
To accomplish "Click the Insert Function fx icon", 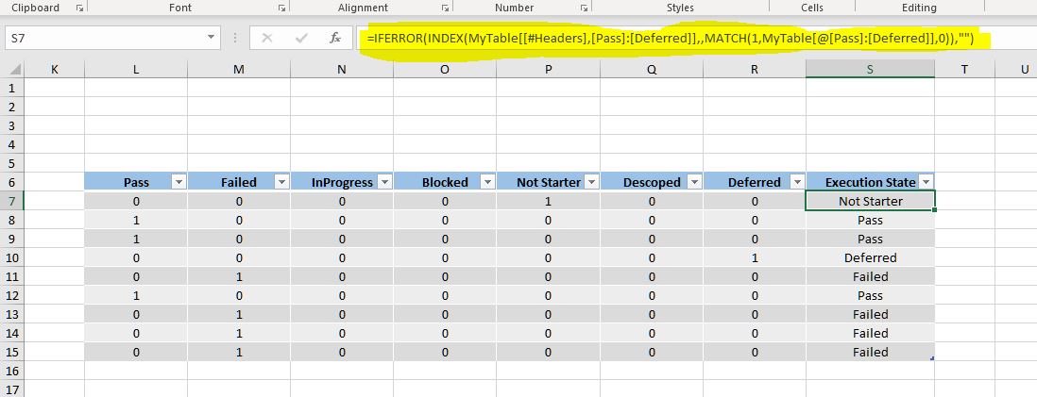I will point(335,39).
